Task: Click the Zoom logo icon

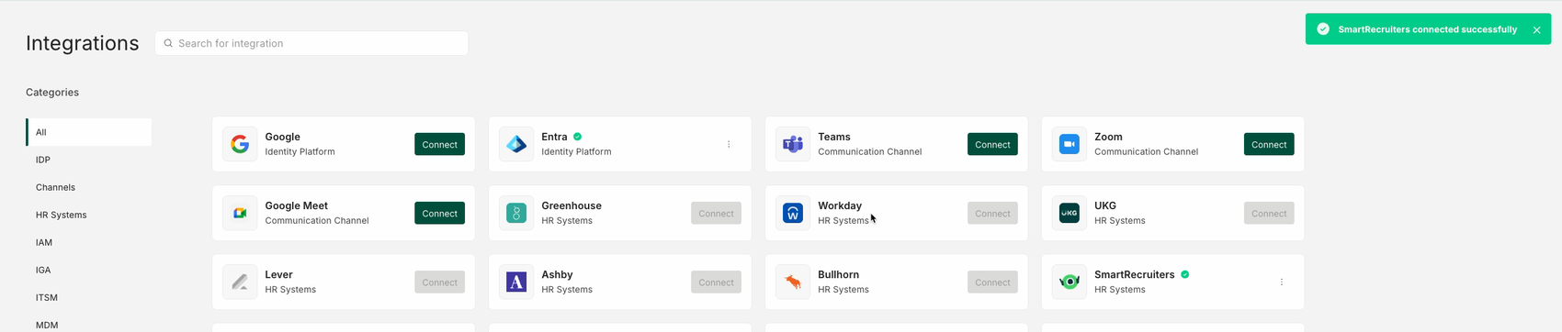Action: coord(1070,144)
